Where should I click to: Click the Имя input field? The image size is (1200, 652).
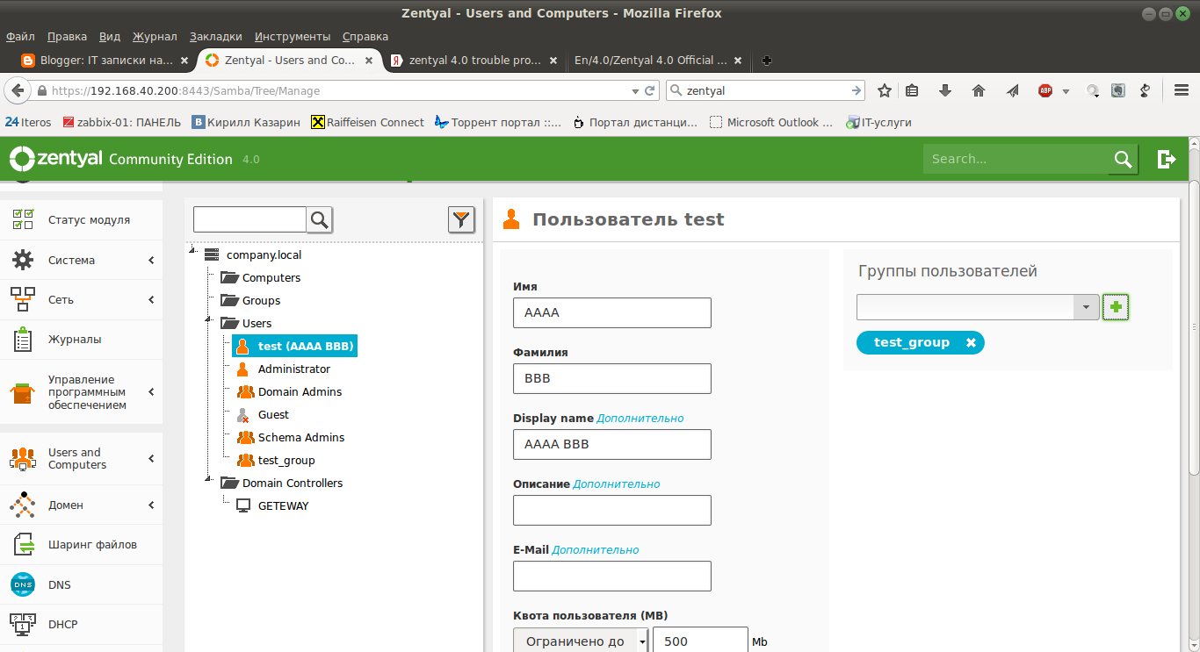(x=612, y=312)
